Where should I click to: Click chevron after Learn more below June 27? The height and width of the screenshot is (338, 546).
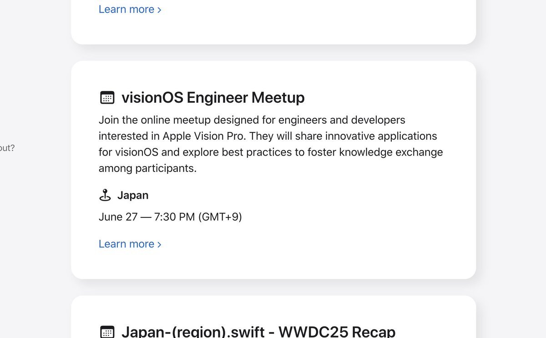click(x=159, y=244)
